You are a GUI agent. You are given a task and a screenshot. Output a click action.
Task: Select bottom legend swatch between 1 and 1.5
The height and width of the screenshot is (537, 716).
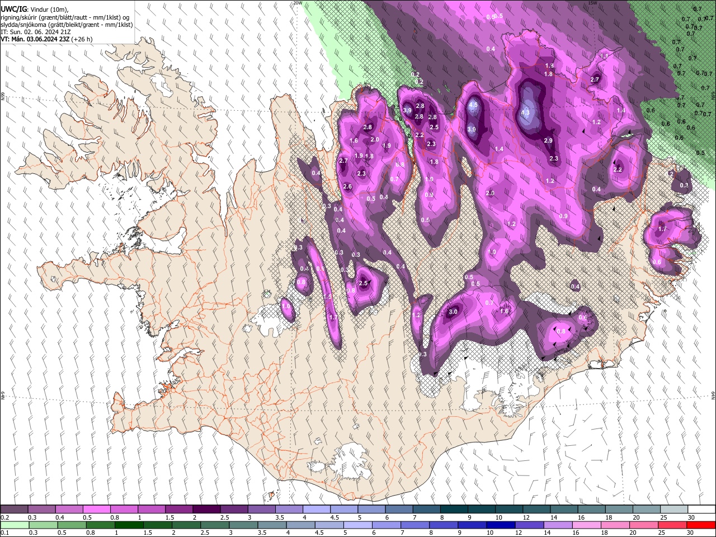pos(129,525)
